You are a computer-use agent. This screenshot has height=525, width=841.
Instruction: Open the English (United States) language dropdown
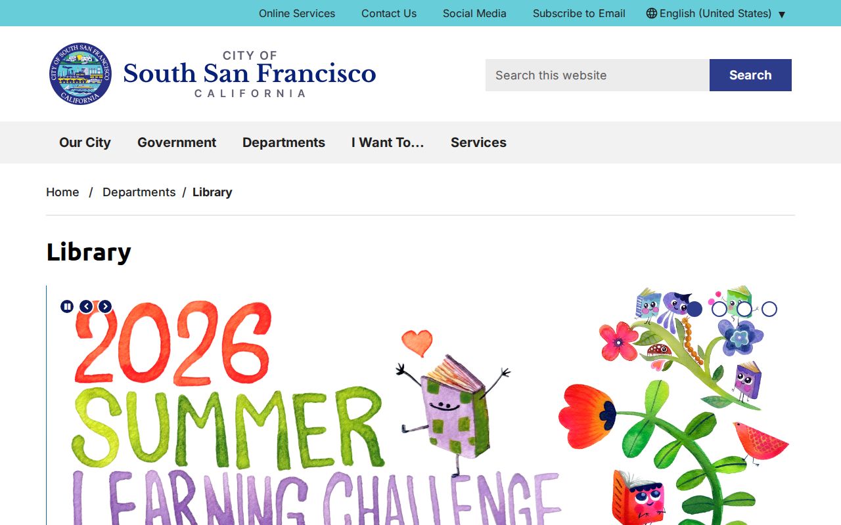click(716, 13)
